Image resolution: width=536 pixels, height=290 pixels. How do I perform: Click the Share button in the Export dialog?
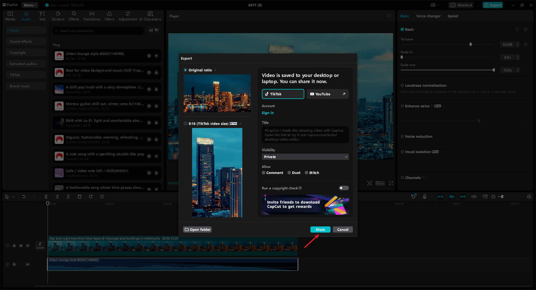(320, 229)
